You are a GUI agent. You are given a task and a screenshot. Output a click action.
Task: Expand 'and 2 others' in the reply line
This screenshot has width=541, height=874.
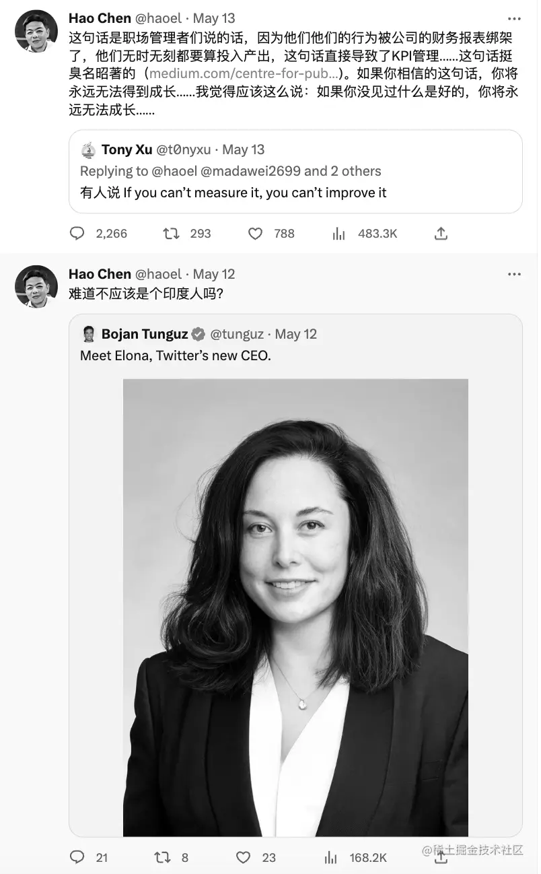(343, 171)
